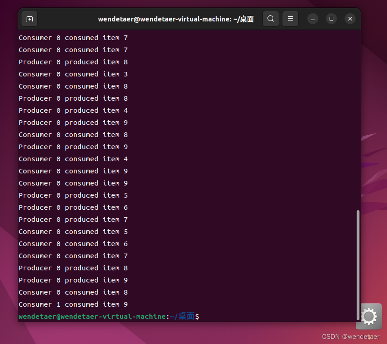The height and width of the screenshot is (344, 387).
Task: Maximize the terminal window
Action: pyautogui.click(x=331, y=19)
